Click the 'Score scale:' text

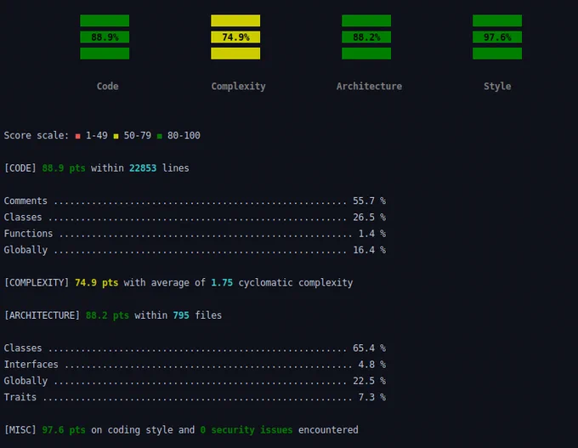36,135
